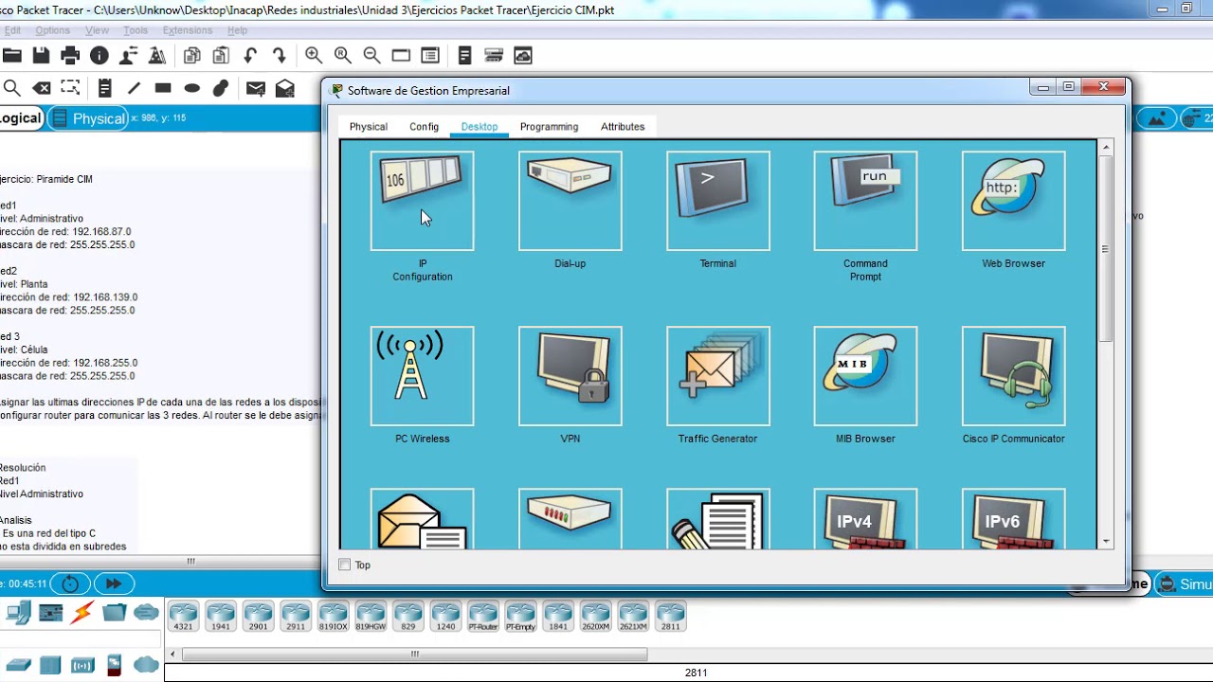Open the Help menu
Screen dimensions: 1213x682
tap(237, 30)
